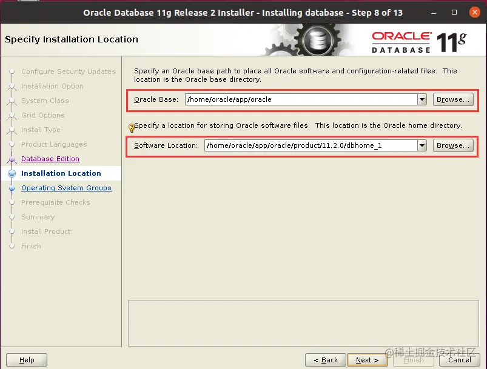This screenshot has height=369, width=487.
Task: Click the Oracle Base label
Action: pyautogui.click(x=156, y=99)
